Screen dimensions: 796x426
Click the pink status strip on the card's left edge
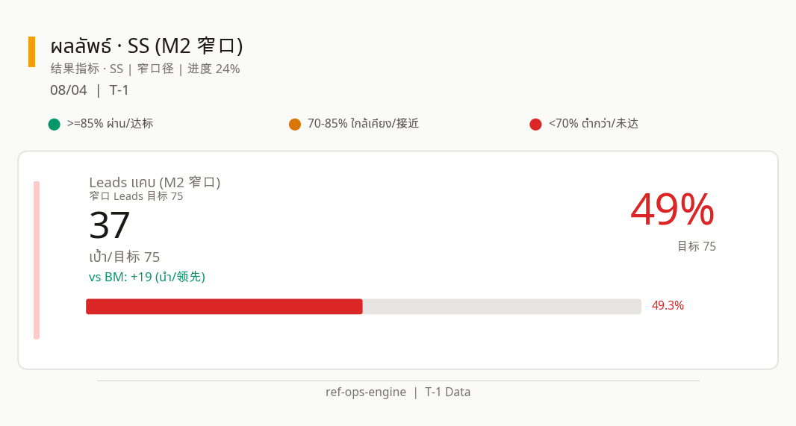[37, 260]
